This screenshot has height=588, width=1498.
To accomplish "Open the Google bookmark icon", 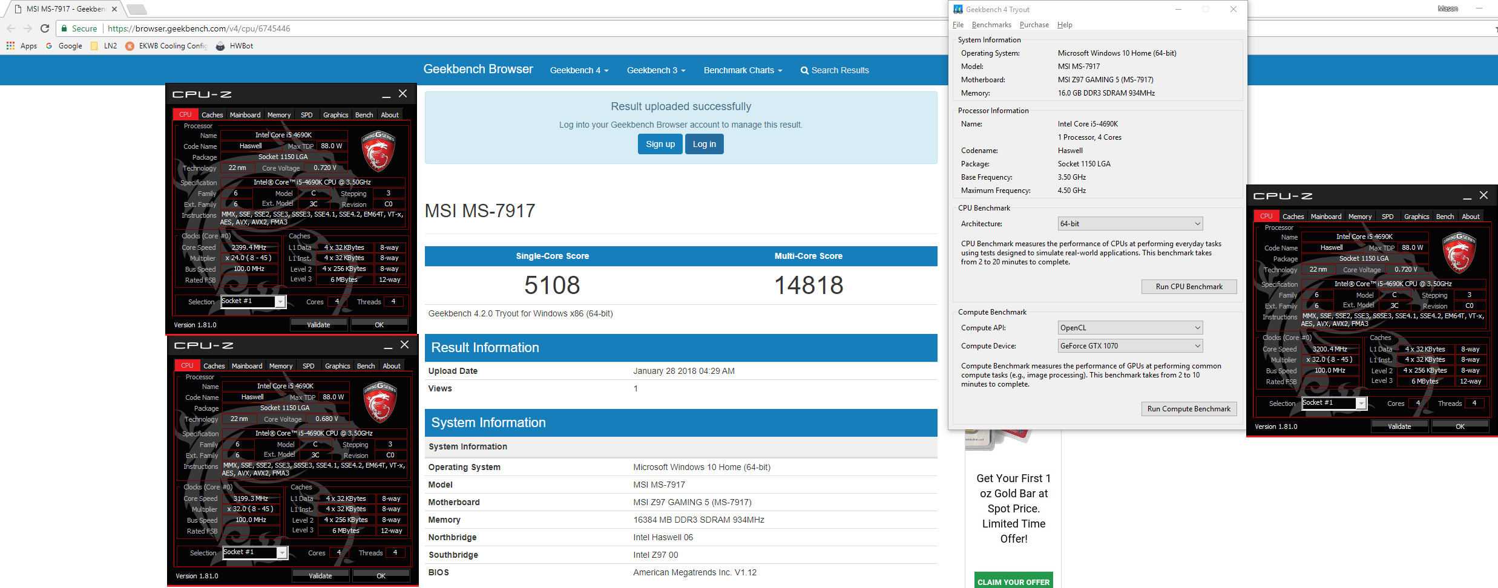I will coord(49,46).
